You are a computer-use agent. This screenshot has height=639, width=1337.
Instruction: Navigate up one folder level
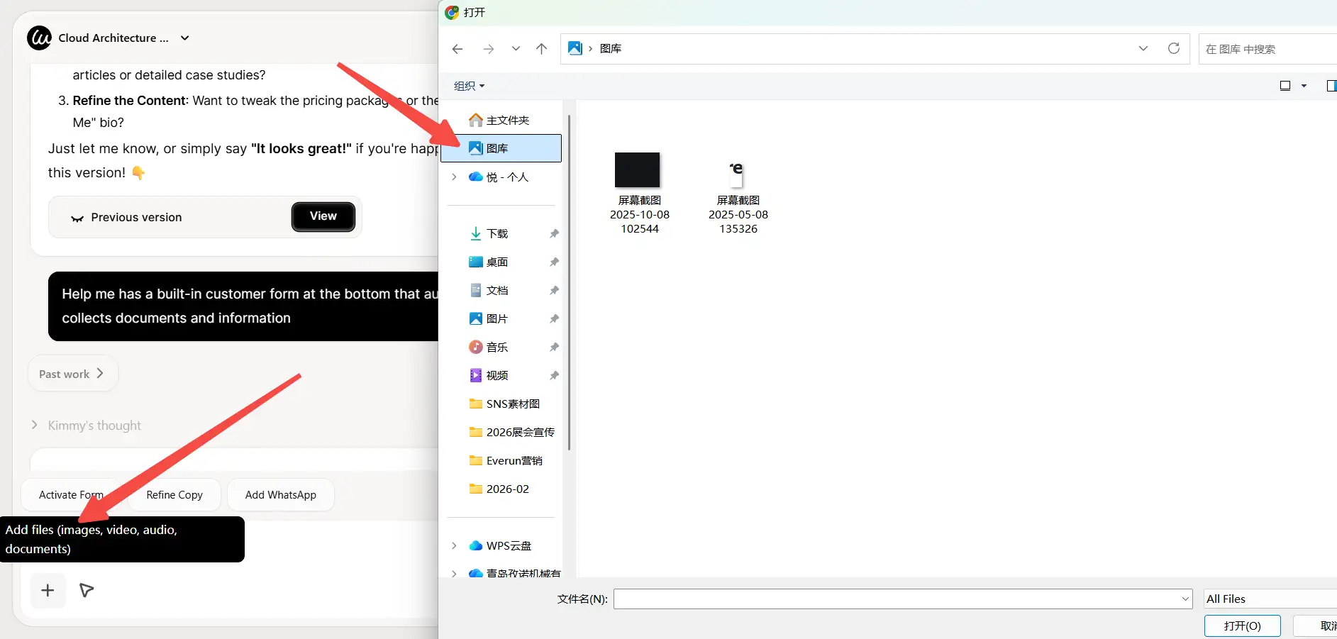coord(542,48)
